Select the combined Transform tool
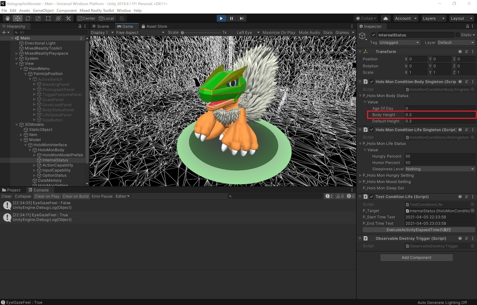This screenshot has width=477, height=305. coord(58,18)
